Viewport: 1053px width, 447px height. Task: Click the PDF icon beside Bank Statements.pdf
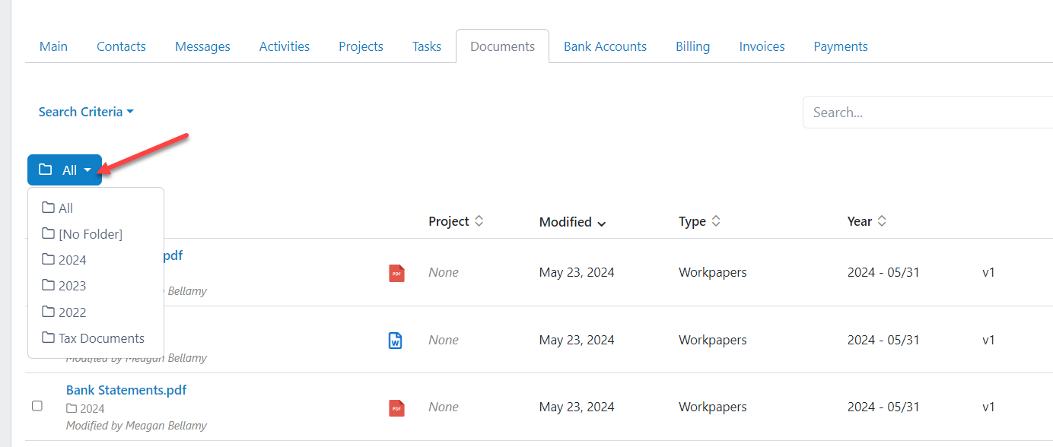(396, 407)
